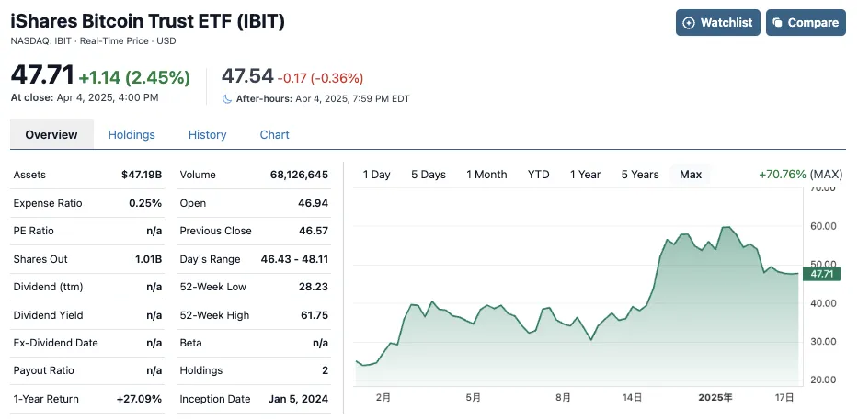Open the Overview tab
This screenshot has width=858, height=420.
point(51,134)
